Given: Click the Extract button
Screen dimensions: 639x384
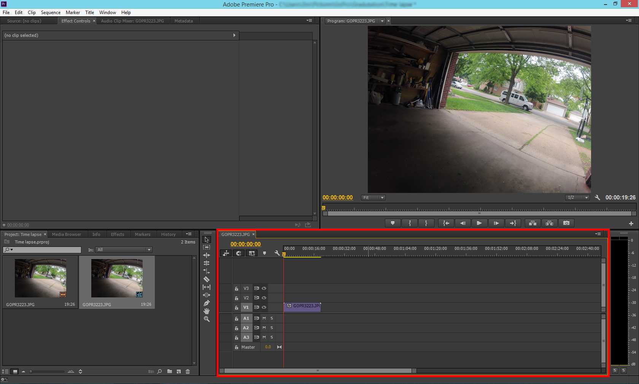Looking at the screenshot, I should (549, 223).
